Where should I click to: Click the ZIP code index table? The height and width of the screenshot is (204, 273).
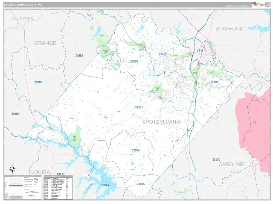tap(58, 188)
